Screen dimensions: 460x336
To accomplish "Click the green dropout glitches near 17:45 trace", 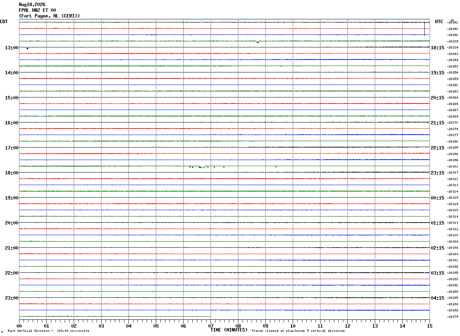I will tap(207, 167).
